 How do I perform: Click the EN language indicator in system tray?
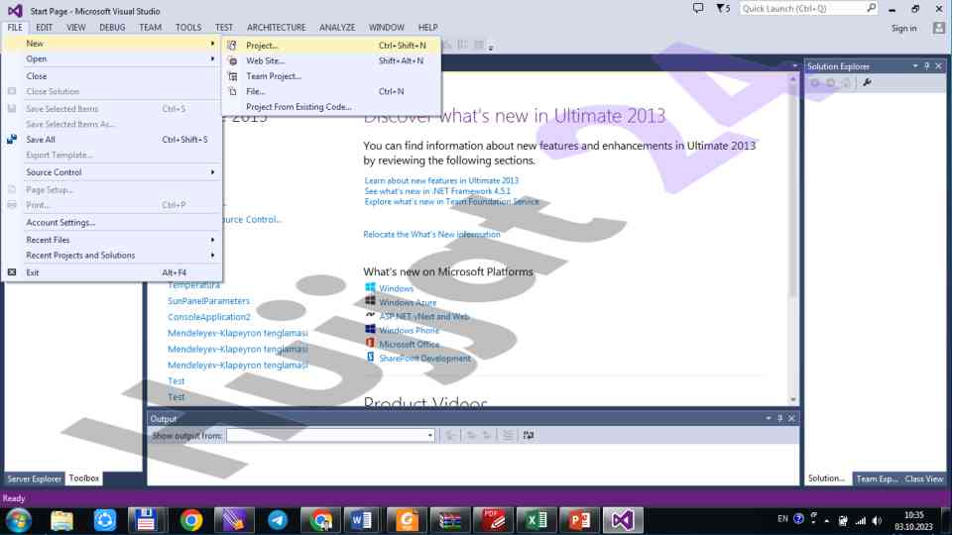[782, 519]
